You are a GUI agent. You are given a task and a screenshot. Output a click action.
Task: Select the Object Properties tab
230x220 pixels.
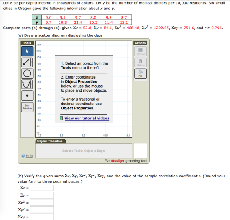click(51, 141)
